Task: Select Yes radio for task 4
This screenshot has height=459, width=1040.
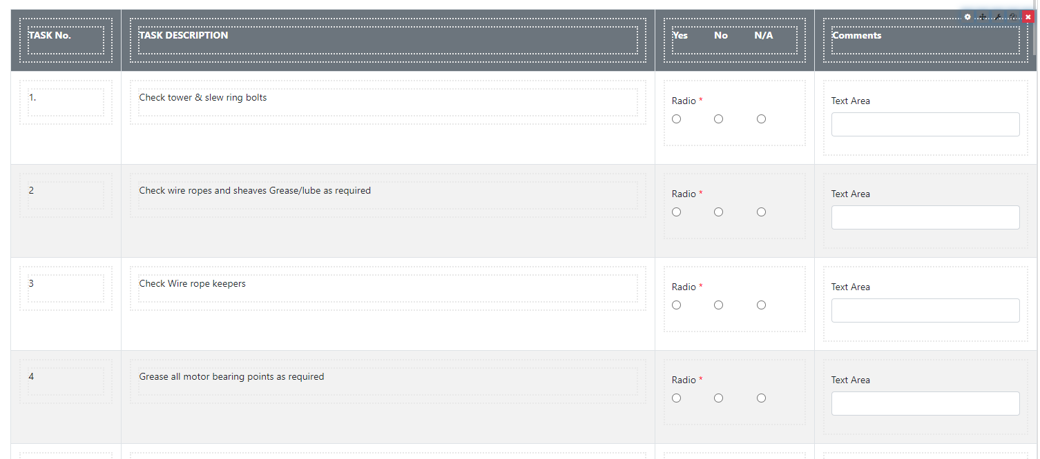Action: [676, 398]
